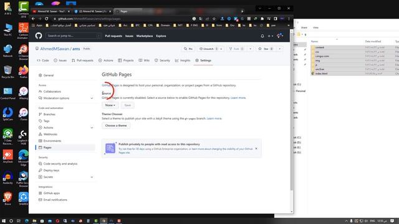Open Marketplace in the GitHub header
The width and height of the screenshot is (399, 224).
tap(145, 36)
